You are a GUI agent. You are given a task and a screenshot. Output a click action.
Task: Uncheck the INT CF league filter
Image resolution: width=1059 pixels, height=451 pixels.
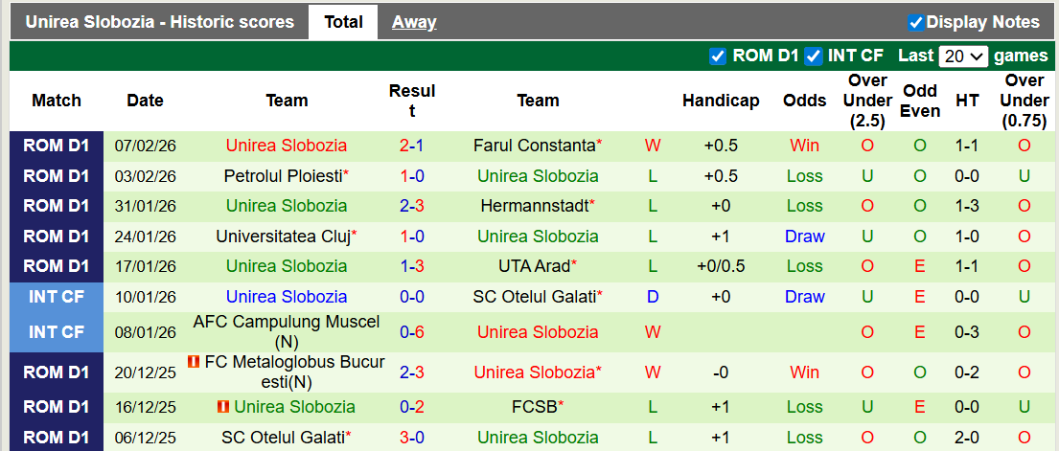point(814,56)
